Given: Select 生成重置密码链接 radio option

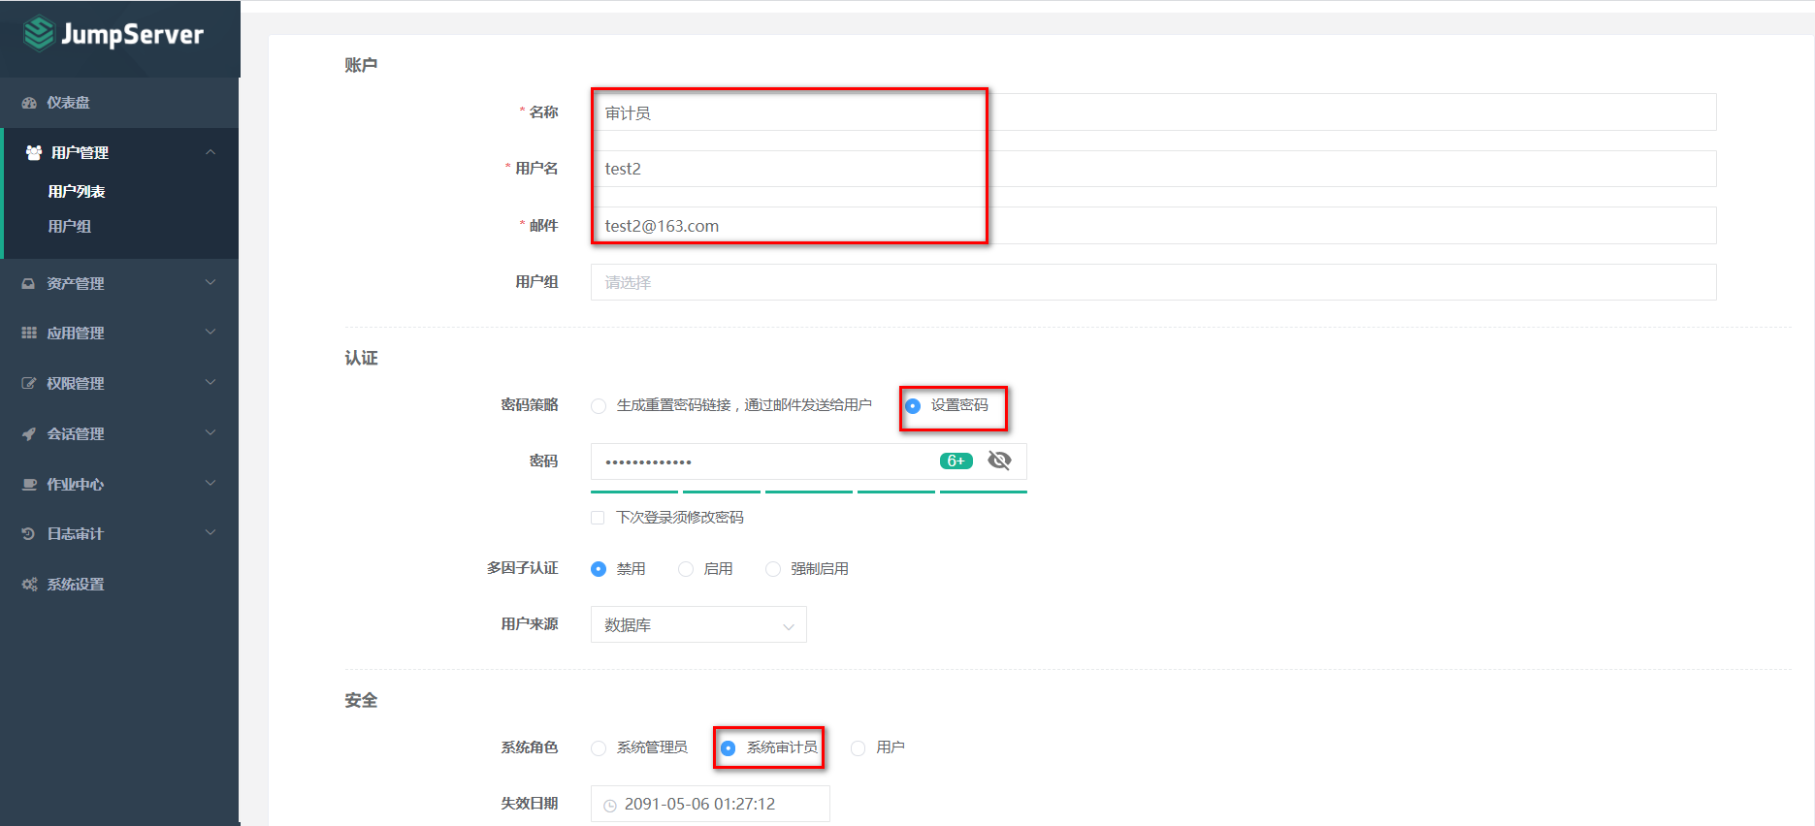Looking at the screenshot, I should (x=599, y=406).
